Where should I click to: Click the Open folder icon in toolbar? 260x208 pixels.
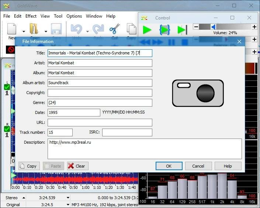click(x=34, y=29)
